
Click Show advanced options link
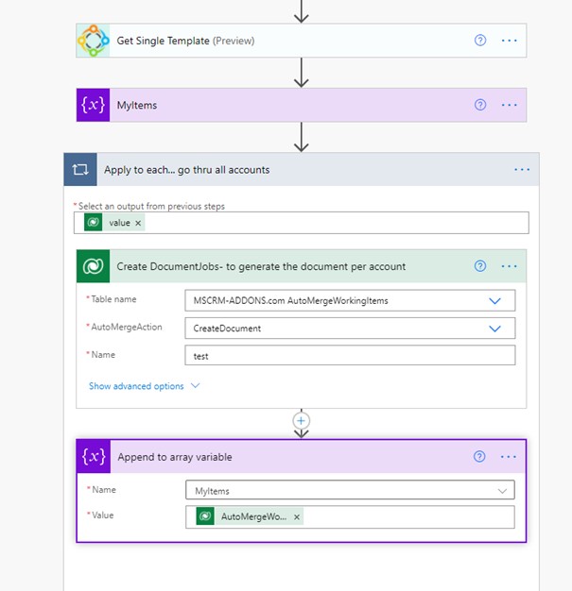[136, 386]
